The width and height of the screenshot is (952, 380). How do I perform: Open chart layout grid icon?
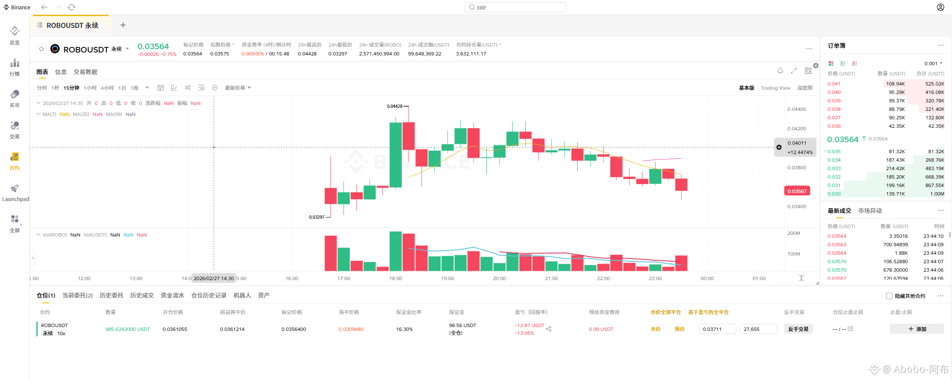point(808,71)
